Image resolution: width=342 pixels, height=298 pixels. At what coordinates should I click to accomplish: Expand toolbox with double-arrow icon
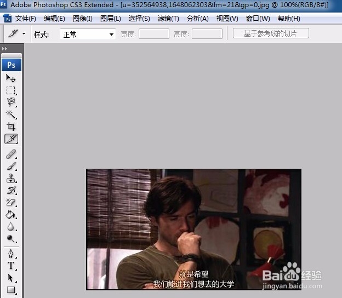pyautogui.click(x=4, y=48)
